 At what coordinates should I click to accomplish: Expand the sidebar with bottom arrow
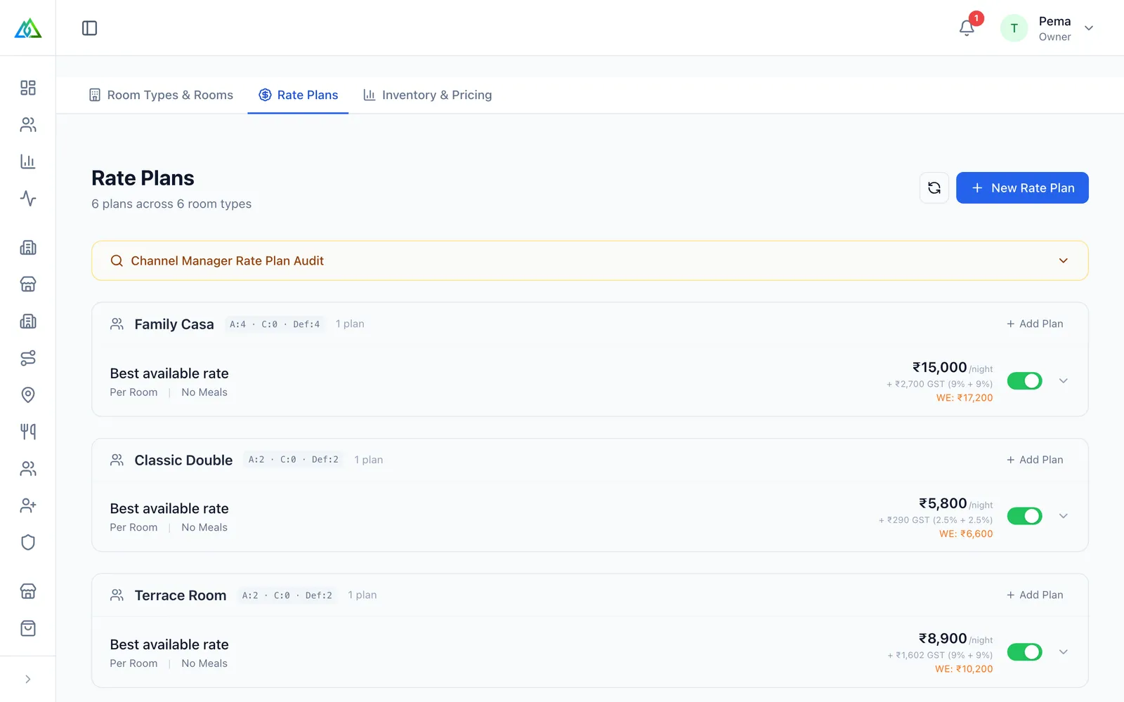(28, 679)
